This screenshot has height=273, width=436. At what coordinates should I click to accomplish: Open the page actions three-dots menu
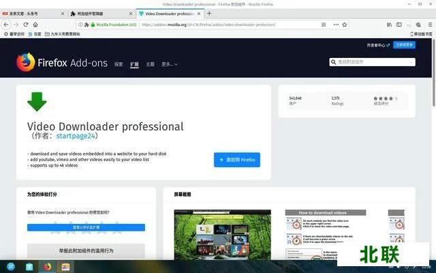click(x=336, y=25)
